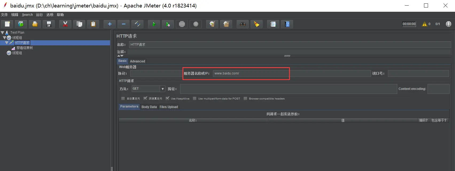This screenshot has width=455, height=171.
Task: Paste element using clipboard icon
Action: coord(93,24)
